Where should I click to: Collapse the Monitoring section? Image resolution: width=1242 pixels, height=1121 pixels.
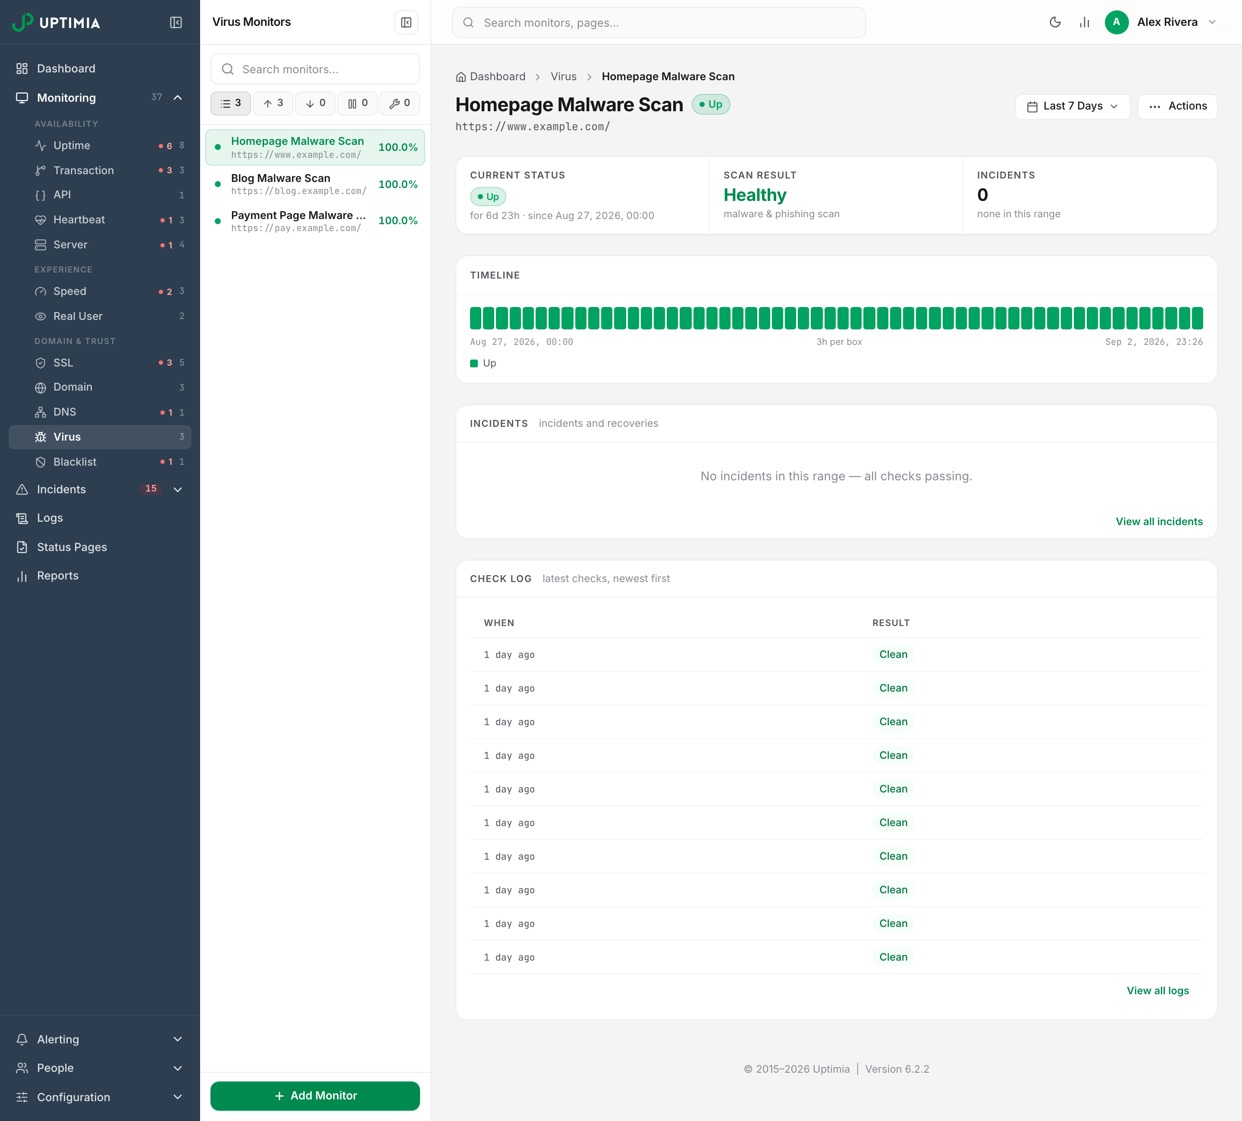coord(177,97)
